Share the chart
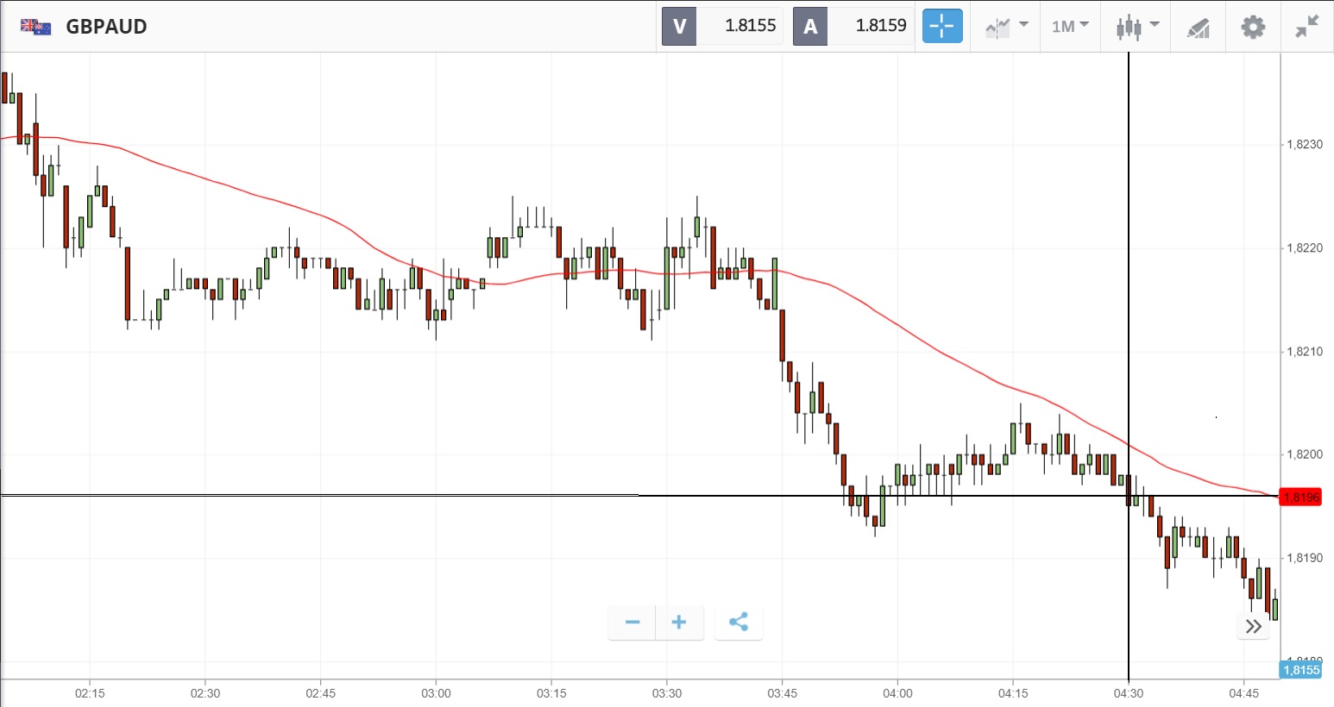The image size is (1334, 707). [739, 623]
